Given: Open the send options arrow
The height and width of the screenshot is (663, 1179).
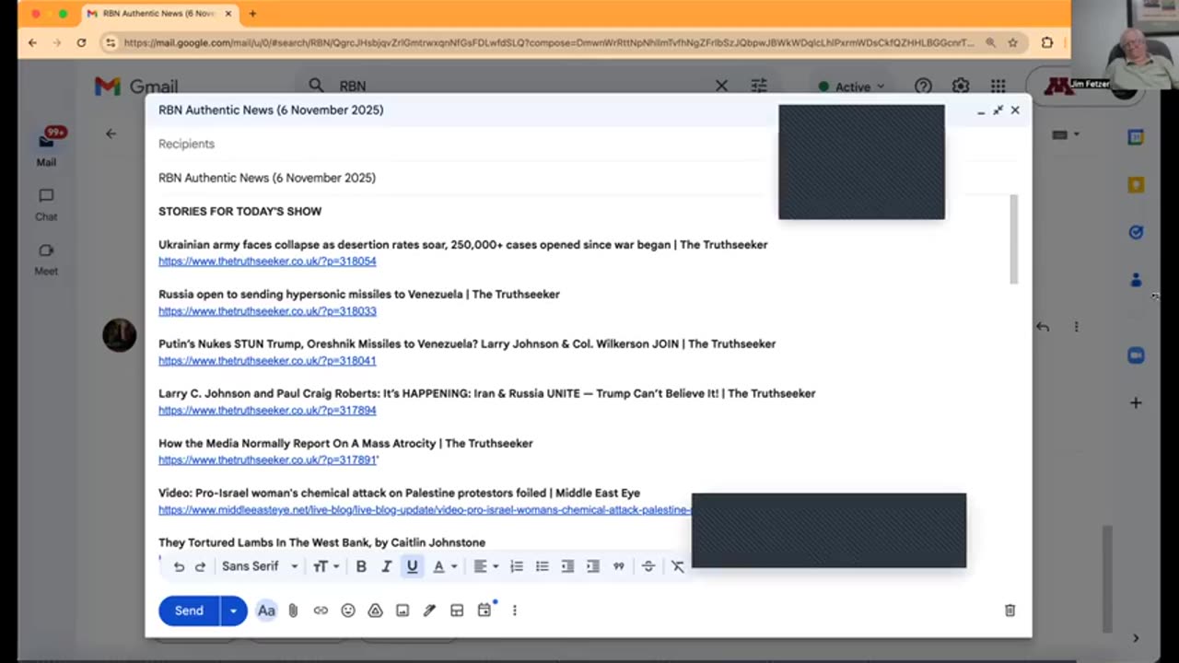Looking at the screenshot, I should pos(233,611).
